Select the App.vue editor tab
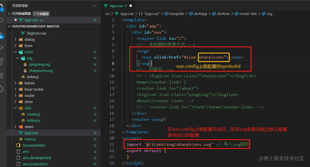This screenshot has width=310, height=167. (x=118, y=6)
